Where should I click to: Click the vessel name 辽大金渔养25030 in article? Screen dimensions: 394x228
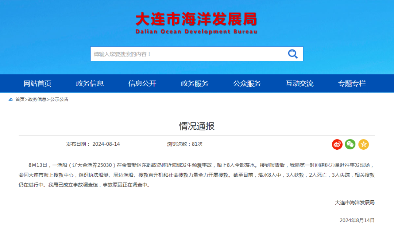coord(92,165)
